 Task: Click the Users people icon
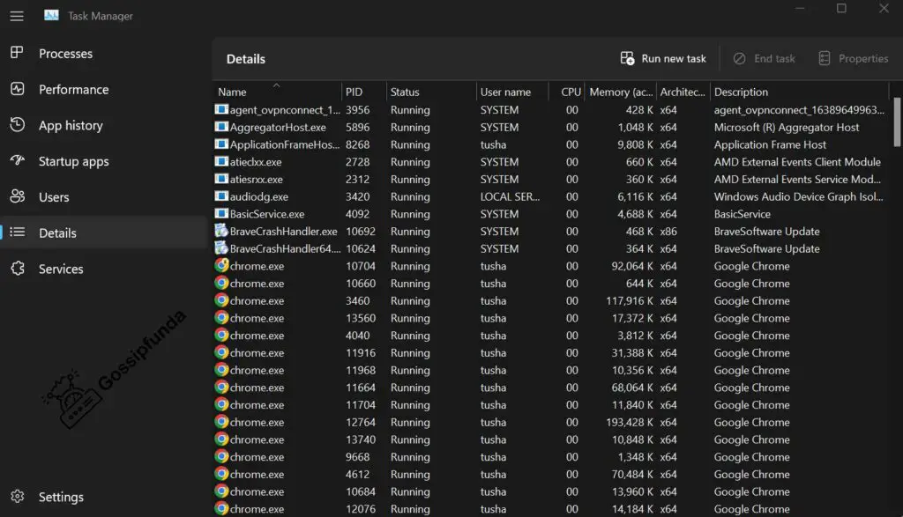coord(18,196)
